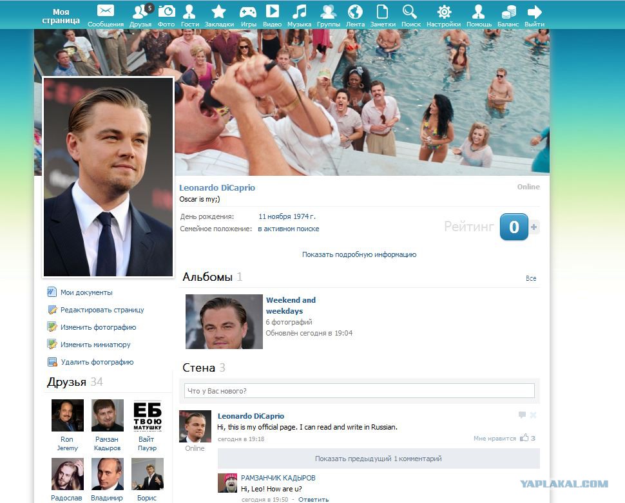This screenshot has height=503, width=625.
Task: Open Музыка note icon
Action: point(300,11)
